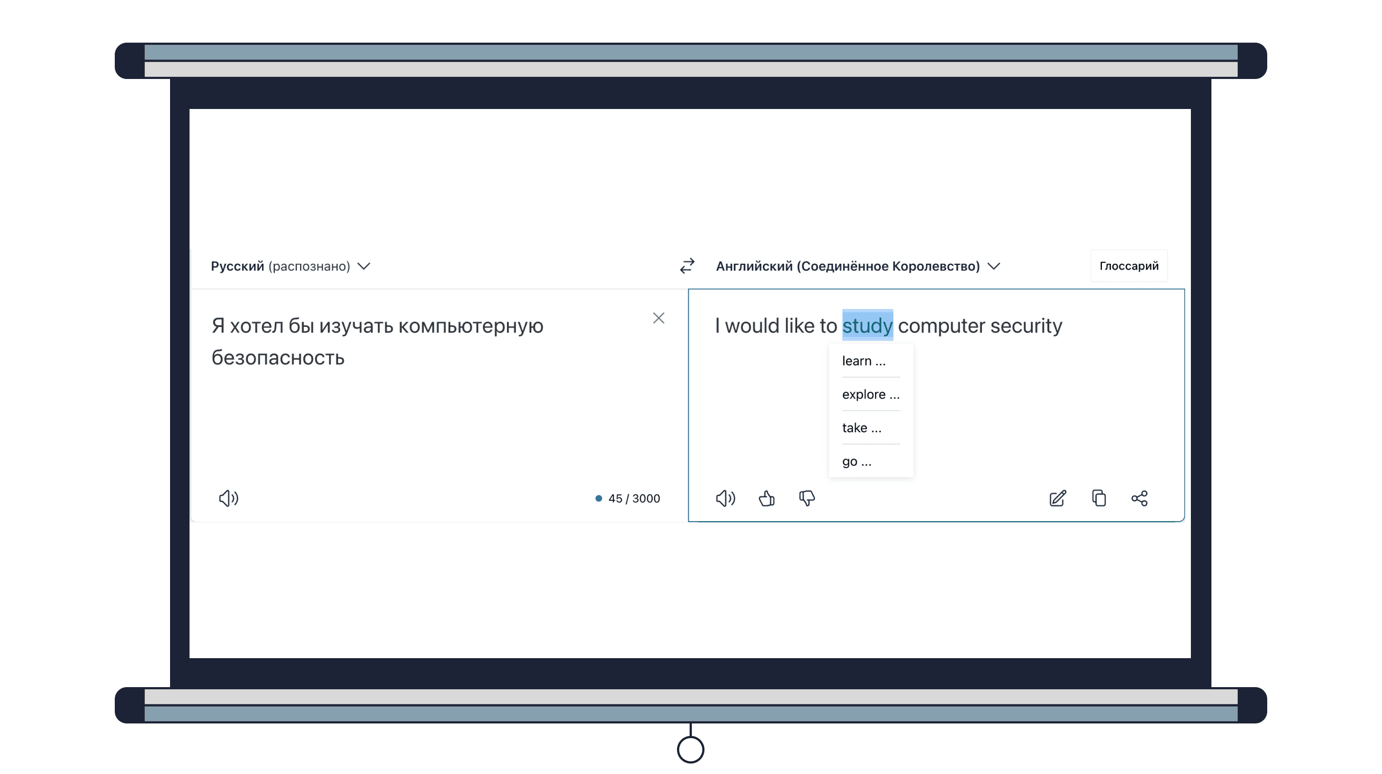
Task: Click the word 'безопасность' in source text
Action: coord(278,358)
